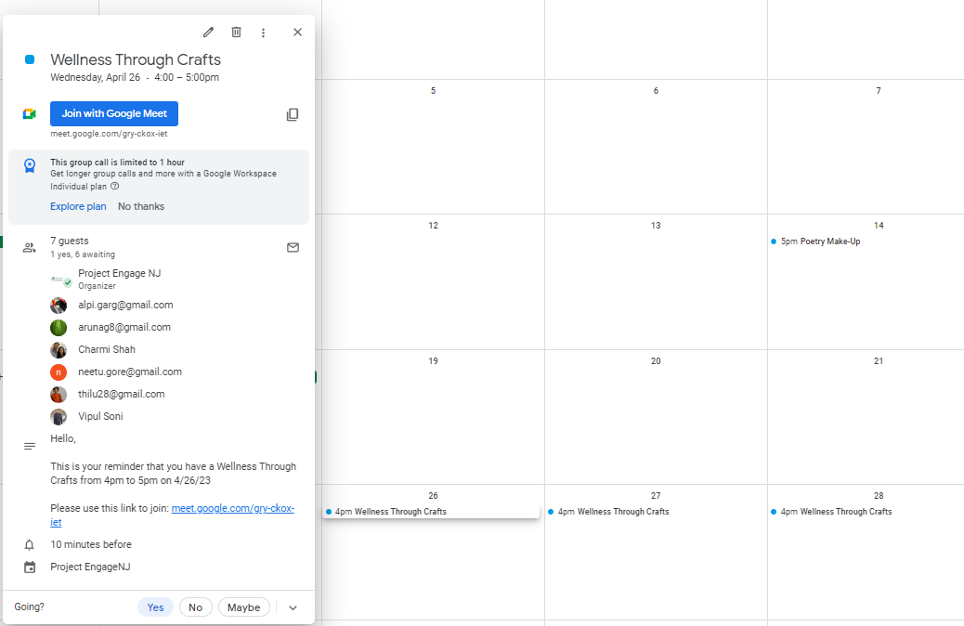The width and height of the screenshot is (964, 626).
Task: Click the guests people icon
Action: tap(29, 248)
